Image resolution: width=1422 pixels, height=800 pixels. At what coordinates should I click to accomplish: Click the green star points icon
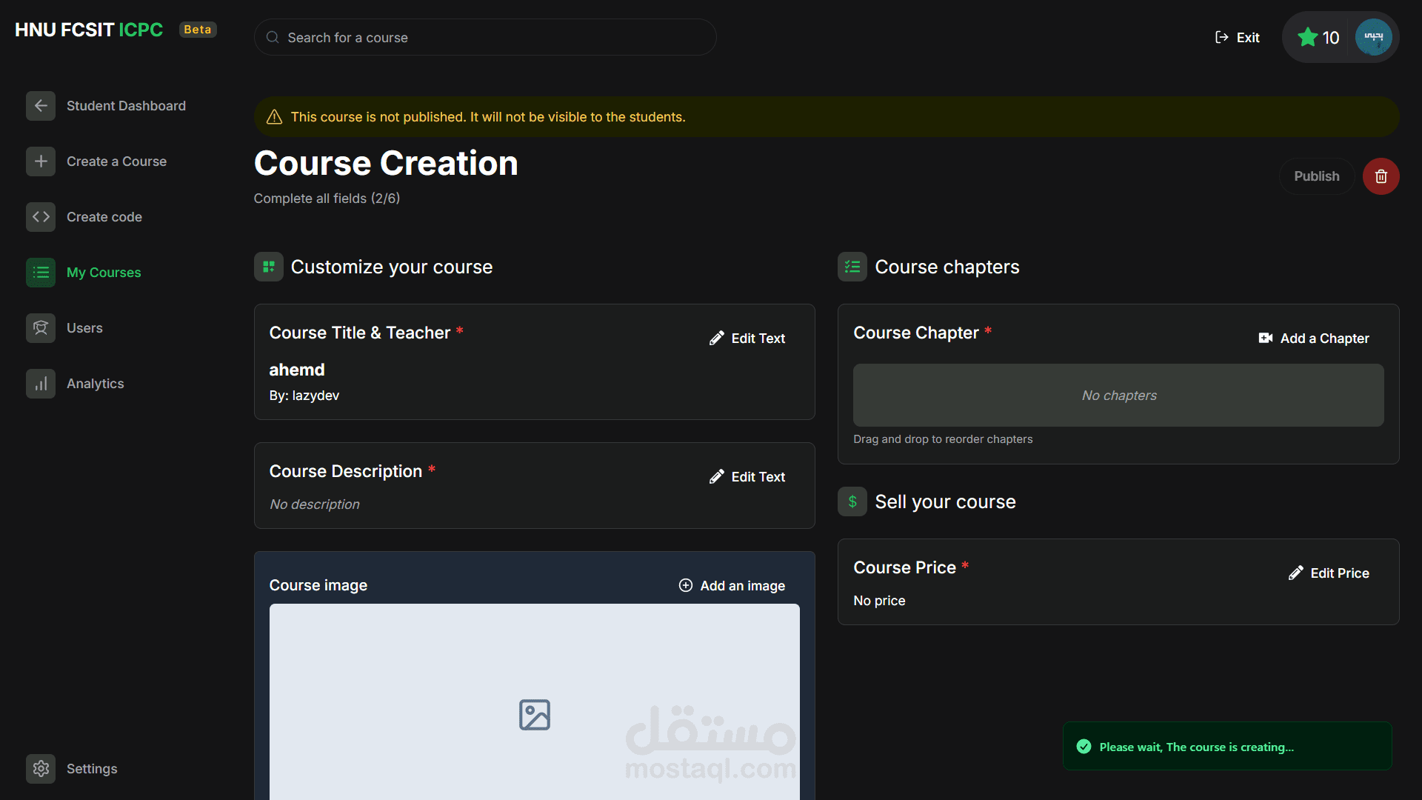[x=1307, y=37]
